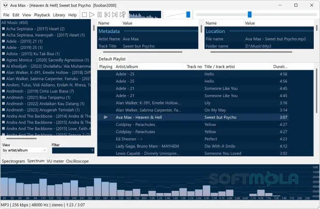
Task: Select the On My Way track row
Action: [x=193, y=110]
